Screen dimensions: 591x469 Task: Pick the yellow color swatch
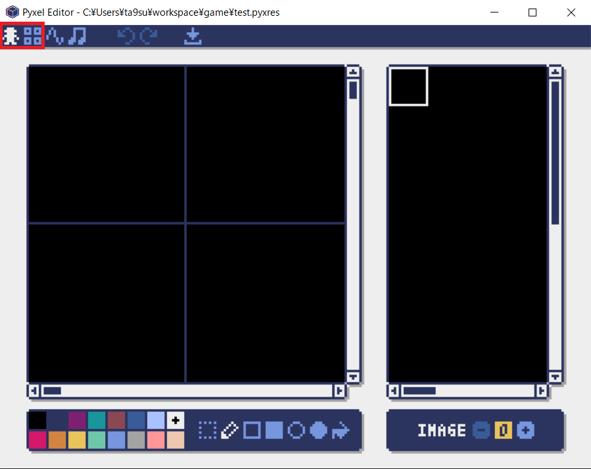(x=77, y=440)
